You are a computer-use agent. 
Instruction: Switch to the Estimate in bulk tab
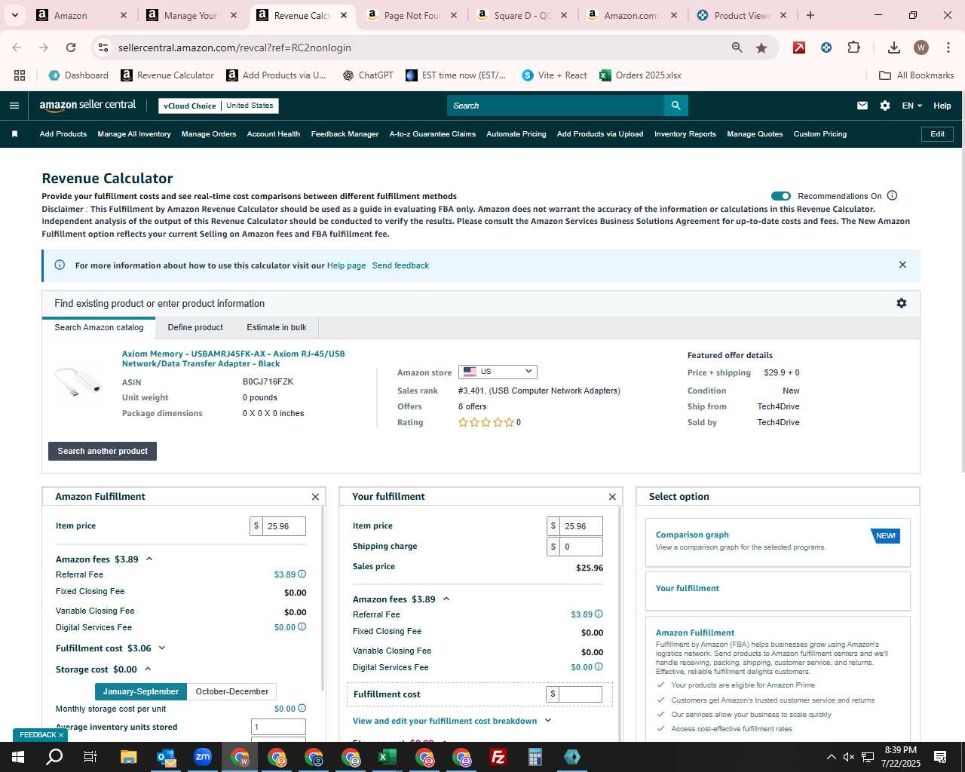[277, 327]
